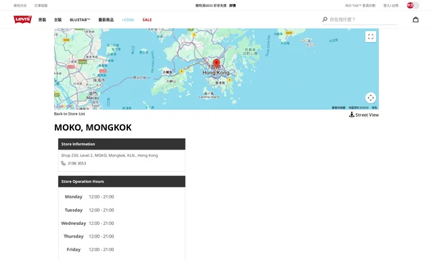Open the SALE menu
433x260 pixels.
[x=147, y=20]
